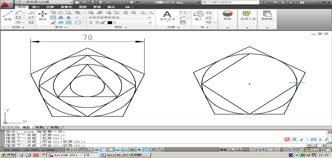Switch to the 视图 ribbon tab
This screenshot has width=332, height=158.
pyautogui.click(x=82, y=7)
